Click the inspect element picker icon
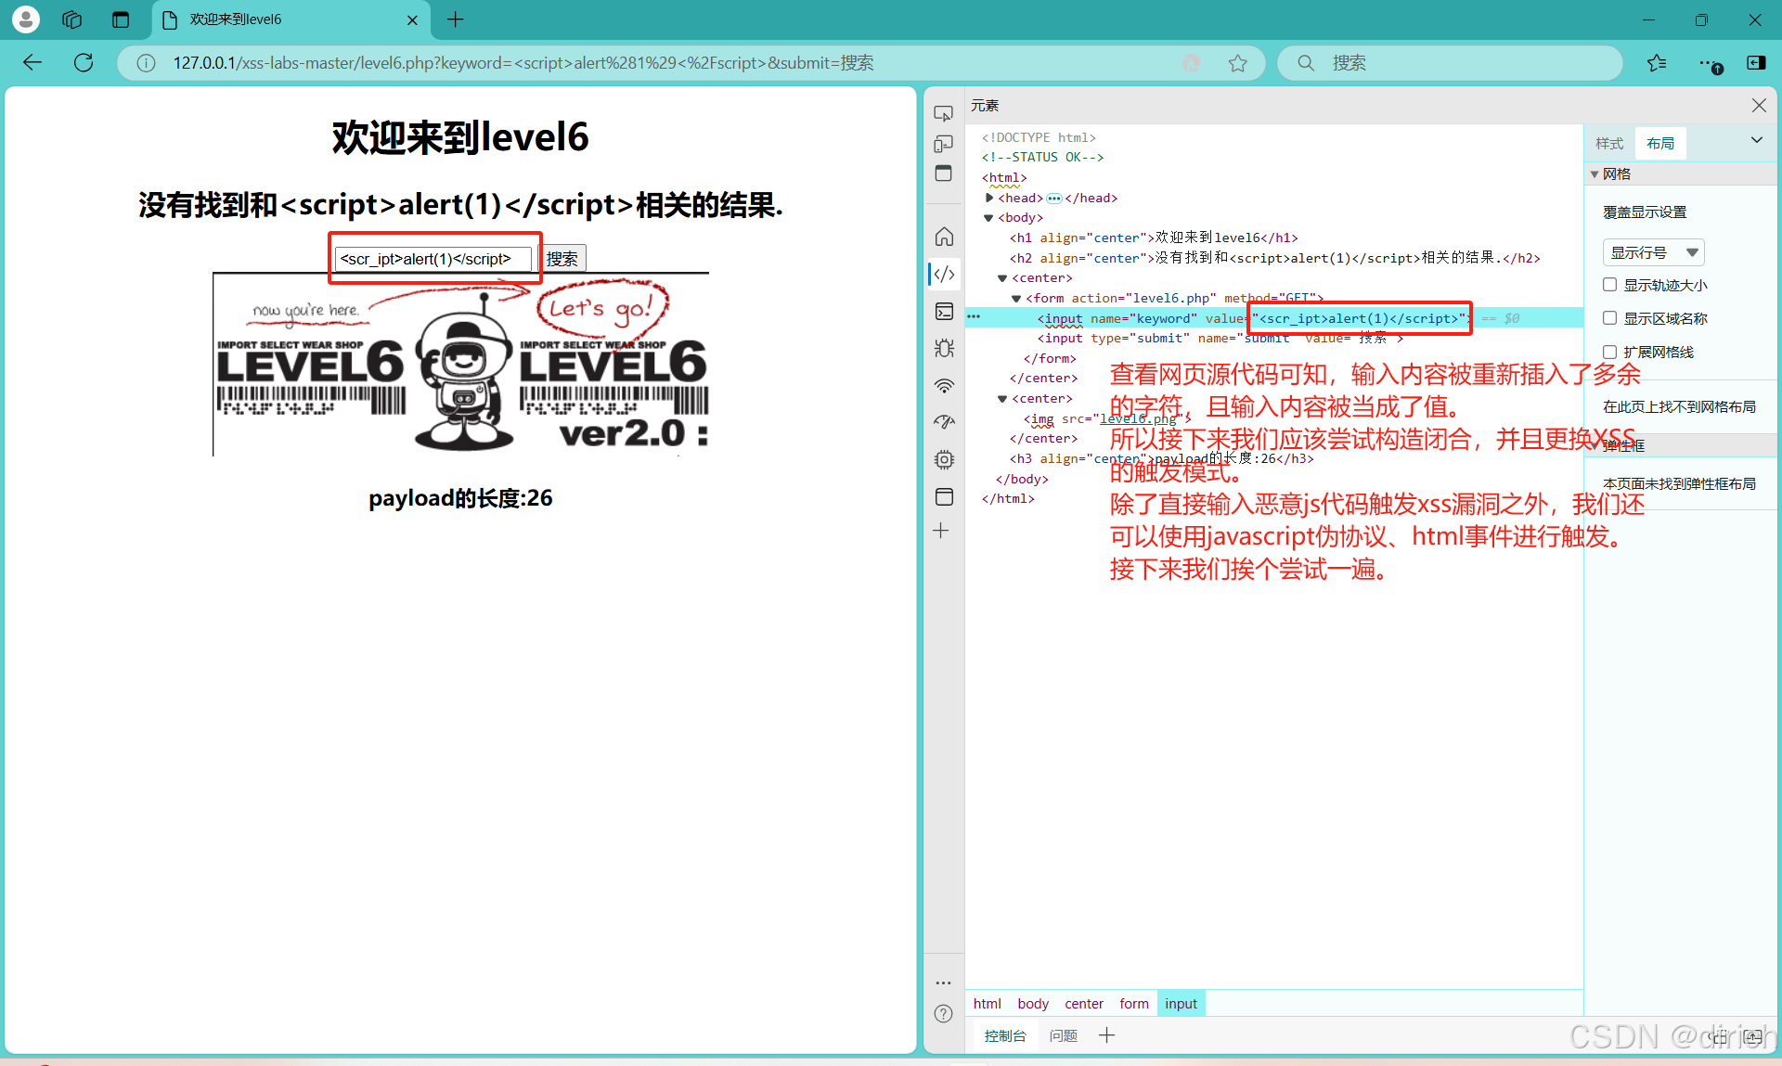This screenshot has height=1066, width=1782. point(943,113)
